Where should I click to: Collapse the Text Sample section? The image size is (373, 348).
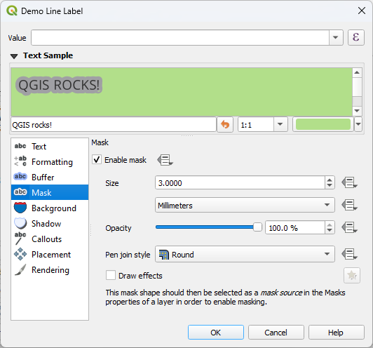(14, 56)
